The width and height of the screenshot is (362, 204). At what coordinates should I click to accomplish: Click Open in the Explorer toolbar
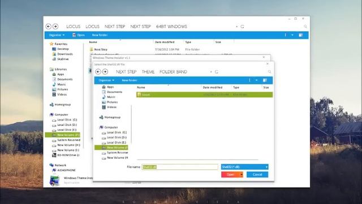tap(79, 35)
